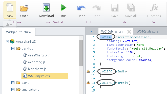
Task: Click the exporting.js file icon
Action: coord(25,62)
